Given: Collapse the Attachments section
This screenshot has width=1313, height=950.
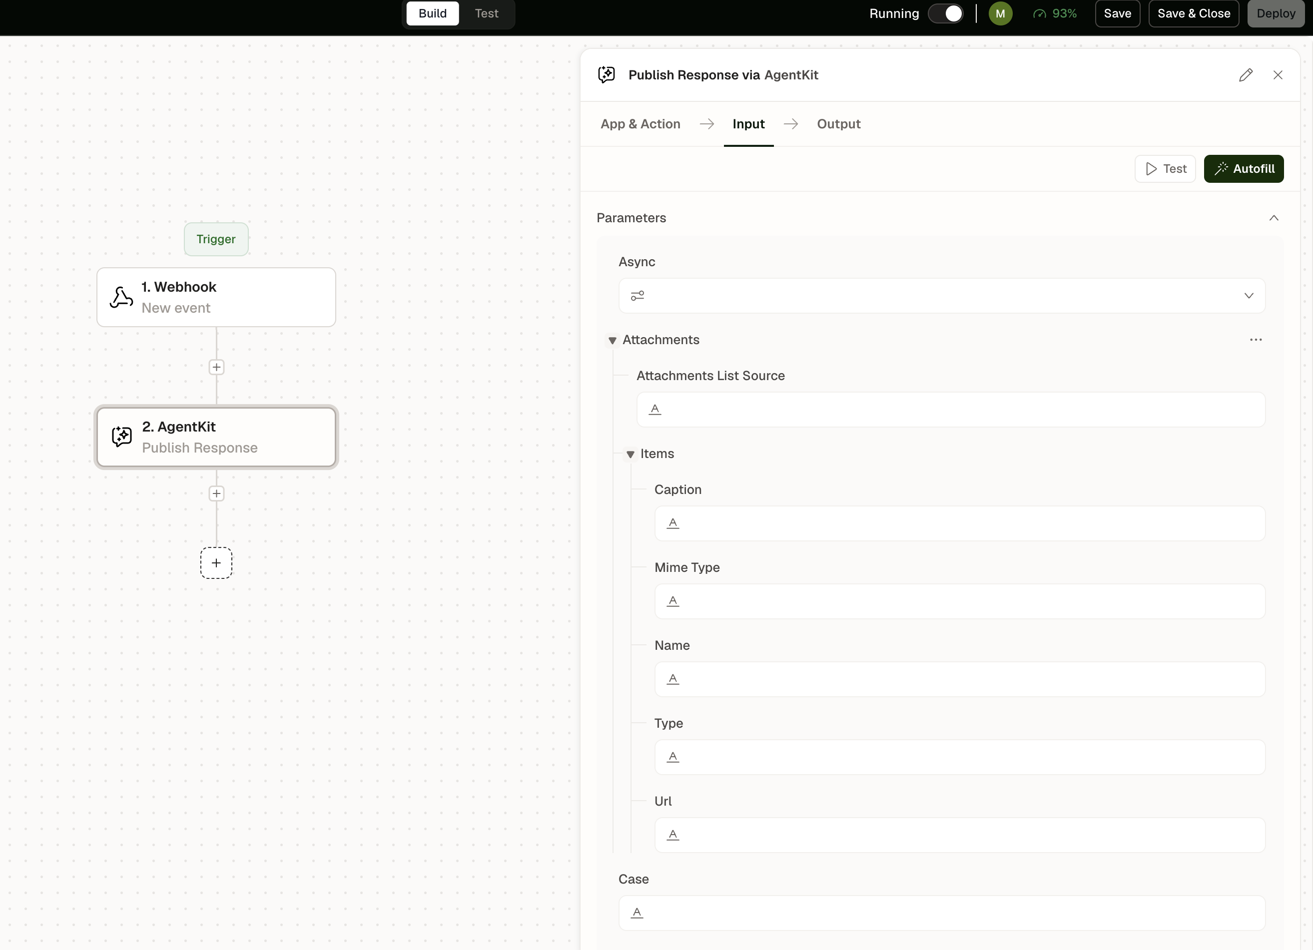Looking at the screenshot, I should tap(612, 341).
